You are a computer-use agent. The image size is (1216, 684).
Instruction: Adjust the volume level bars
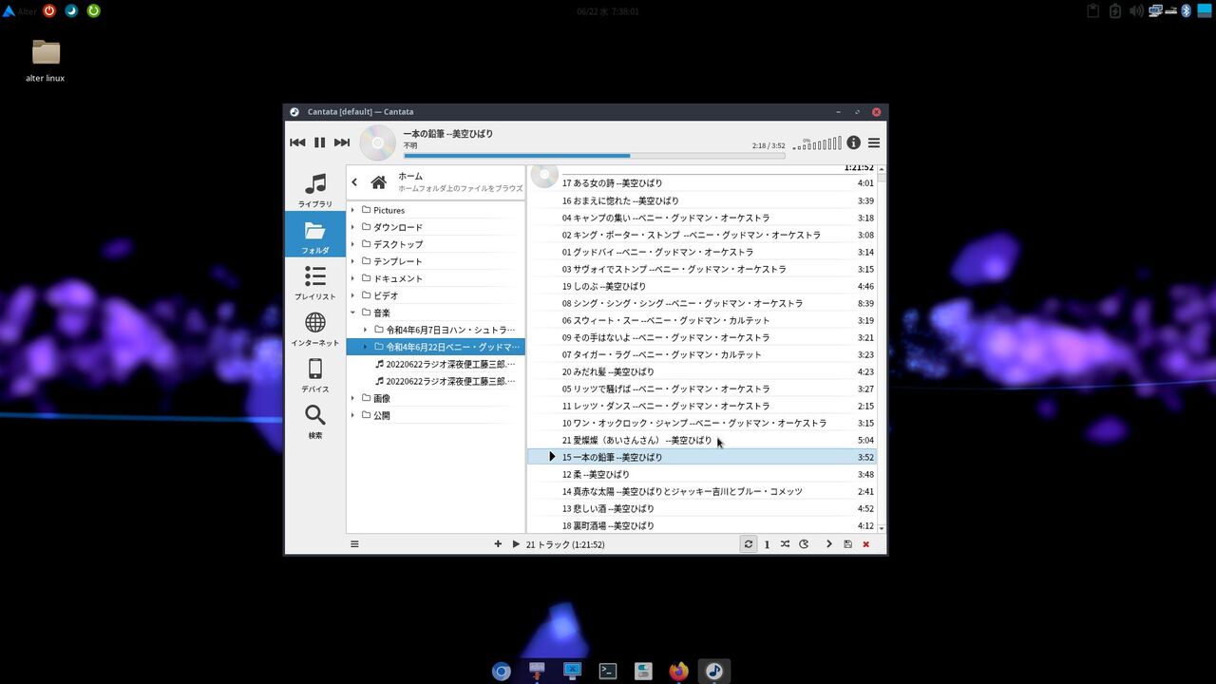click(x=817, y=144)
